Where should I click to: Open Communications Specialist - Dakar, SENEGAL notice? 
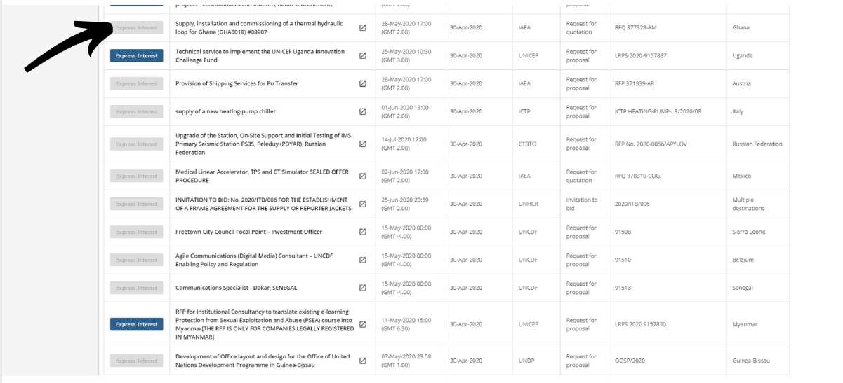tap(236, 288)
